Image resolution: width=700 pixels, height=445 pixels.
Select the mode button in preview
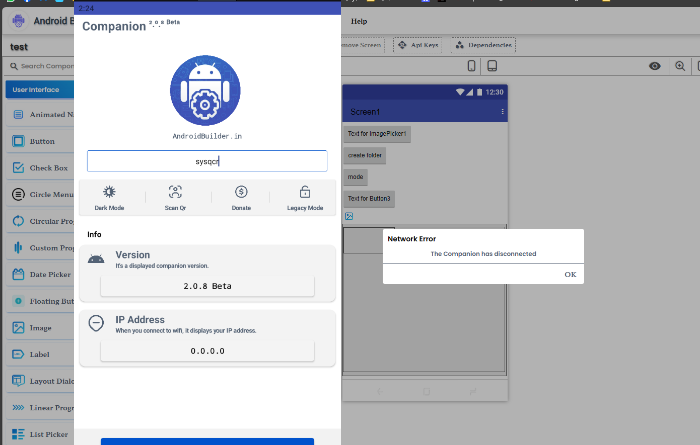click(356, 177)
